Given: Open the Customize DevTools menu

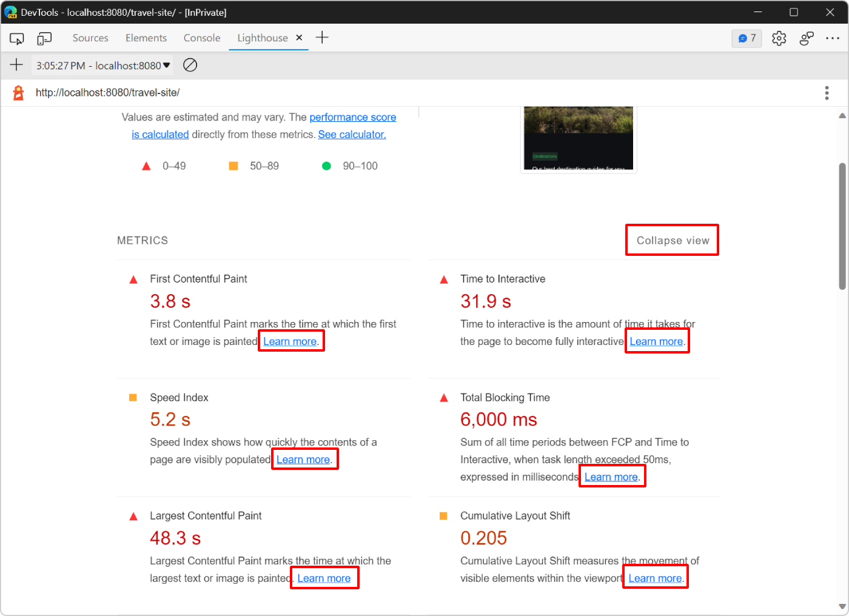Looking at the screenshot, I should [833, 38].
